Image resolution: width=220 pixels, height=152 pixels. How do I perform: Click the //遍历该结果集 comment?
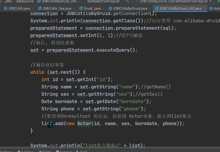(x=47, y=65)
